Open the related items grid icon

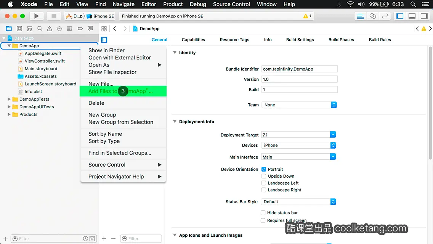[x=104, y=29]
